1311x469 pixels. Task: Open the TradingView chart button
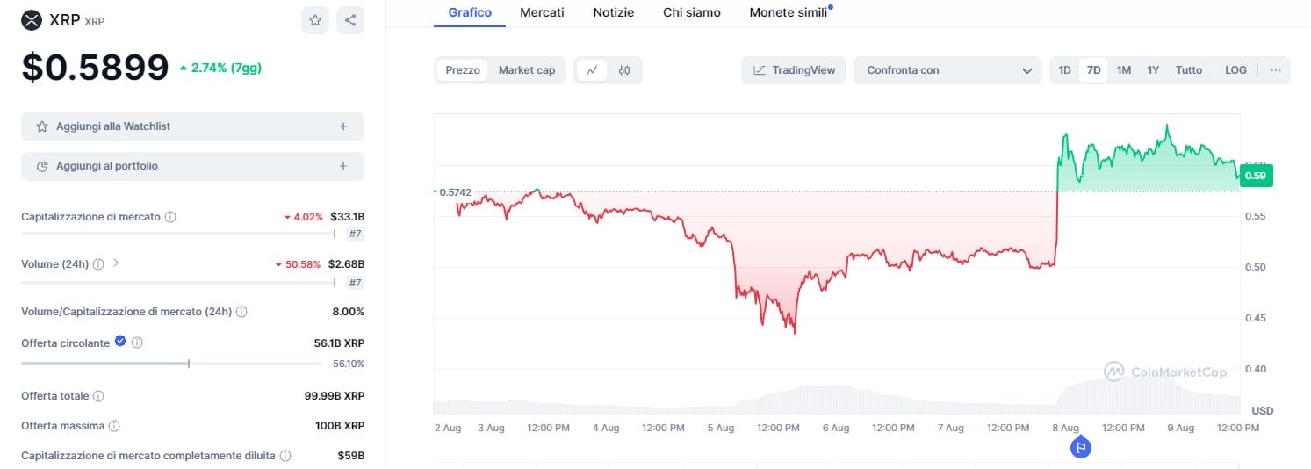coord(794,70)
